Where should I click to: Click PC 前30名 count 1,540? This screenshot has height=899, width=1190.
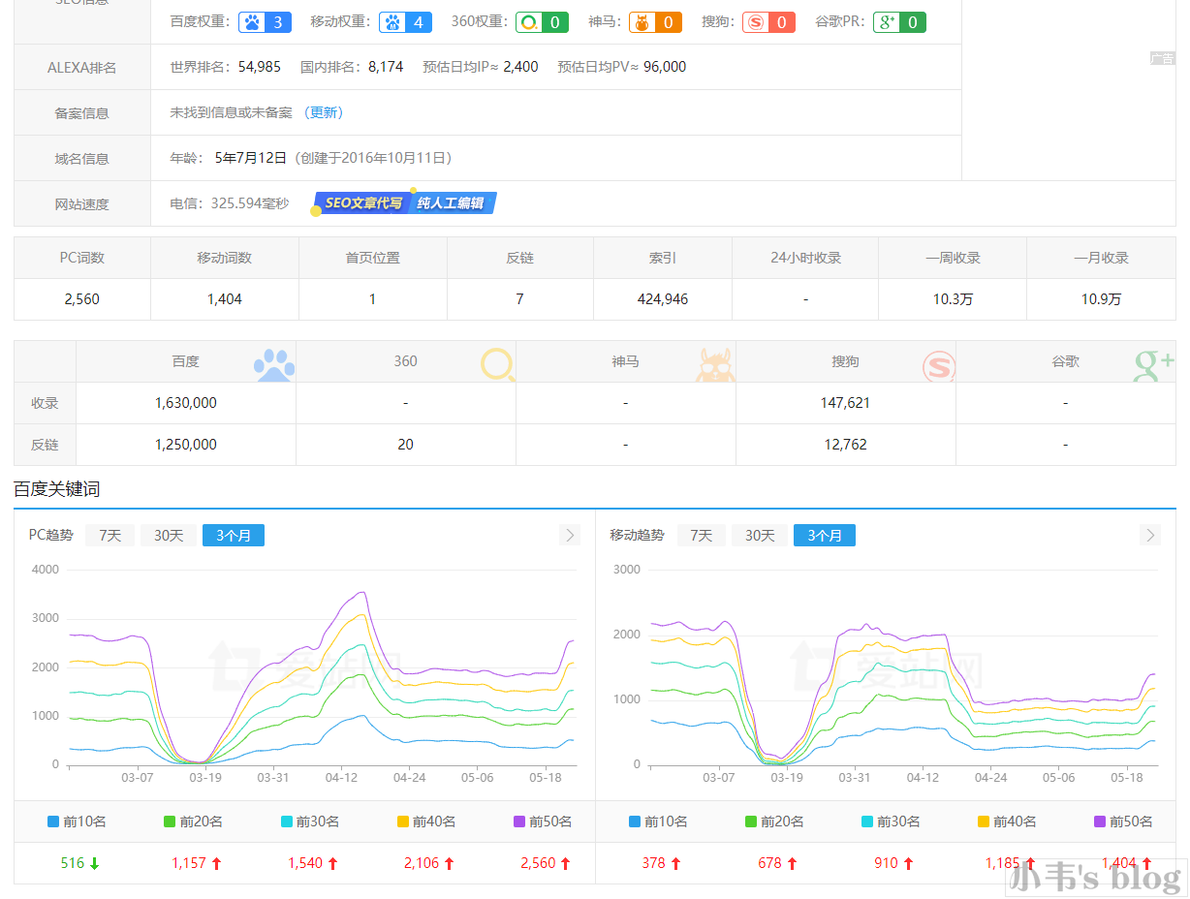305,863
